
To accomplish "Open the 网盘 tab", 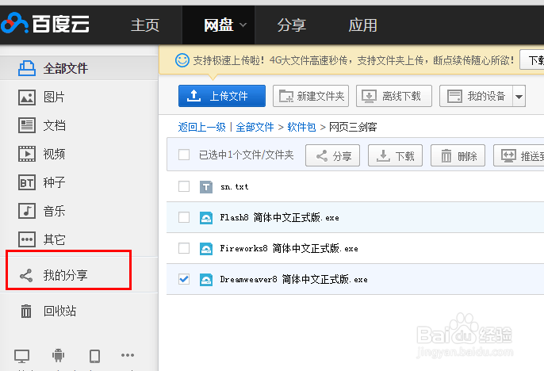I will click(219, 25).
